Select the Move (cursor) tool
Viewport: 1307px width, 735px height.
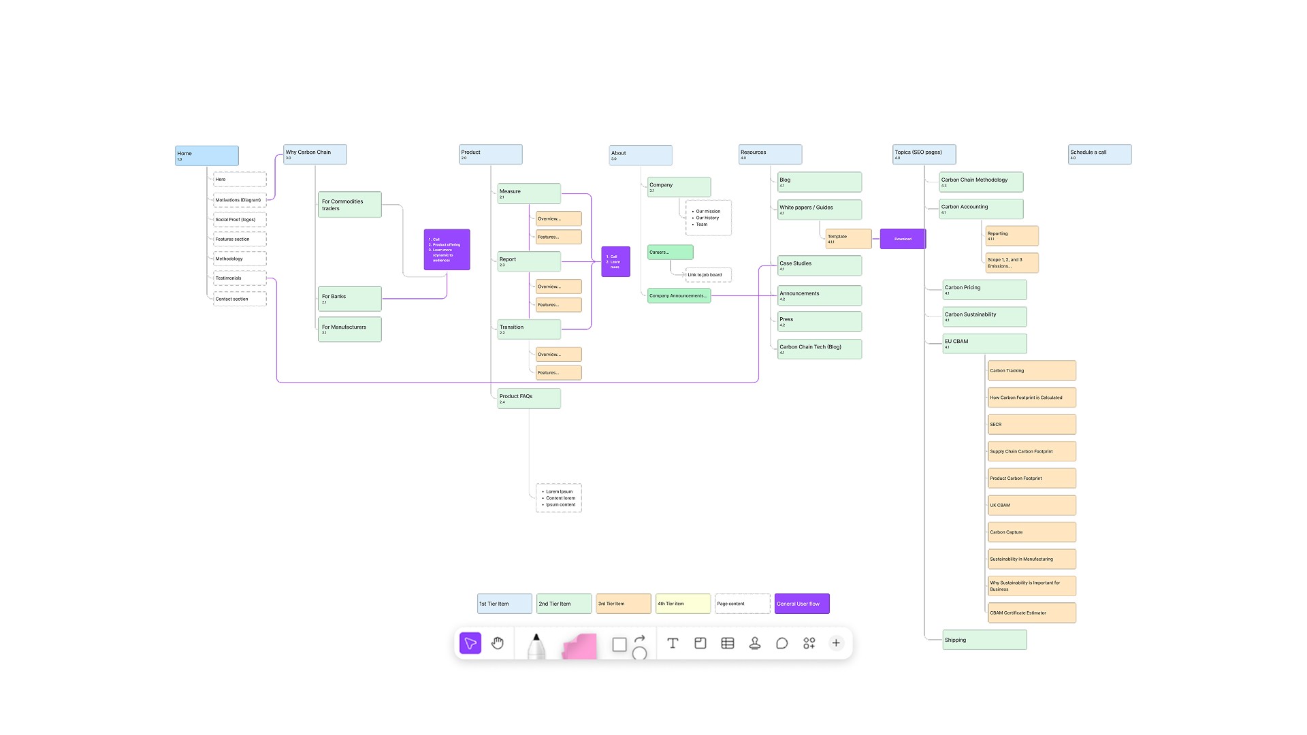[x=470, y=643]
